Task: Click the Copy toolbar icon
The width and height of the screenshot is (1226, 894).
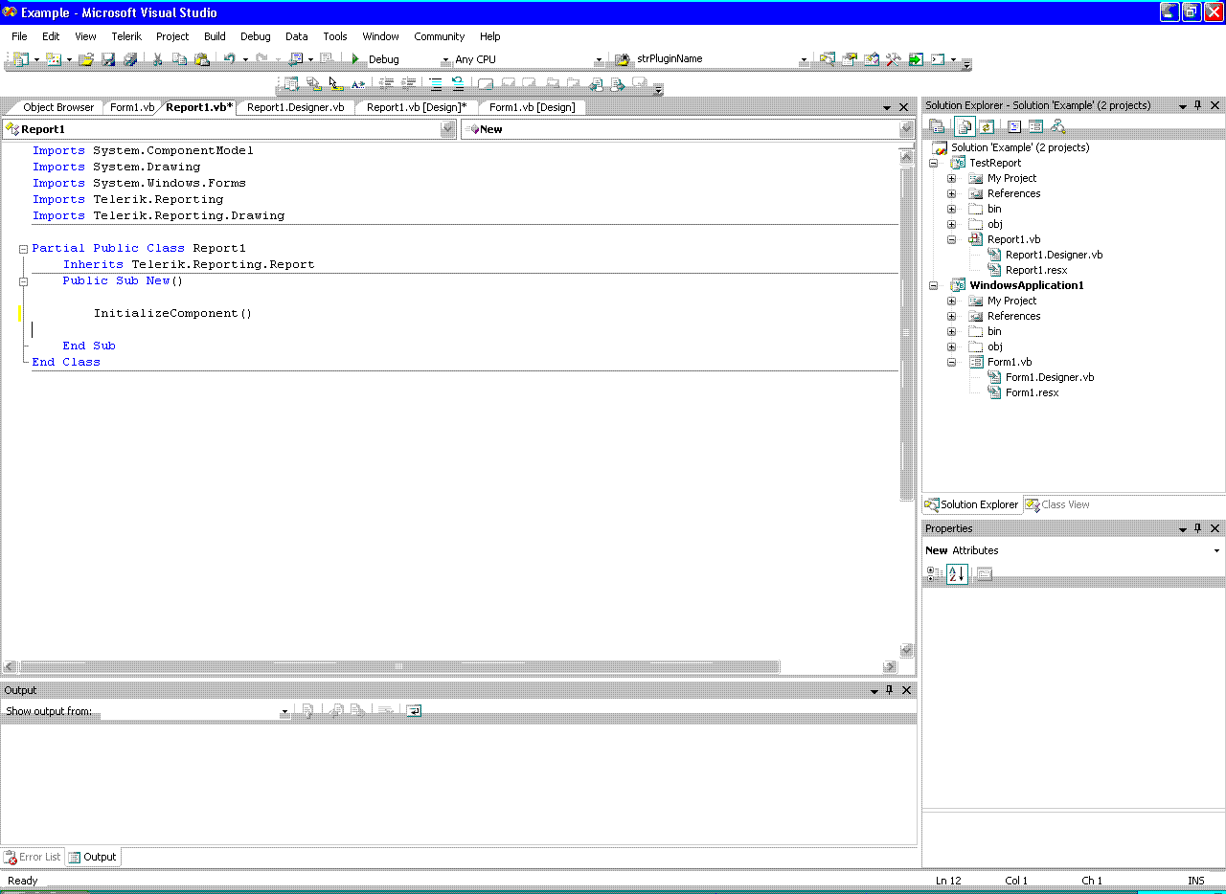Action: point(180,59)
